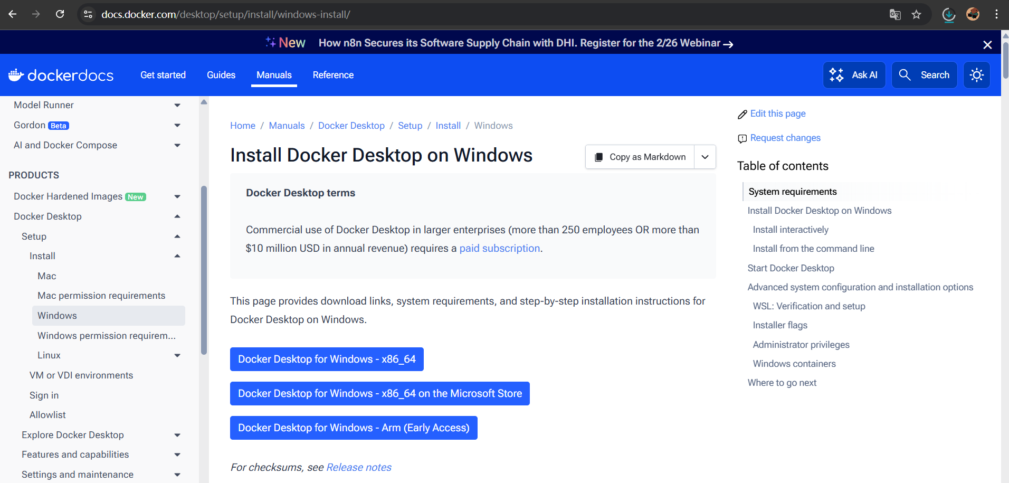Download Docker Desktop for Windows - x86_64
1009x483 pixels.
click(327, 359)
